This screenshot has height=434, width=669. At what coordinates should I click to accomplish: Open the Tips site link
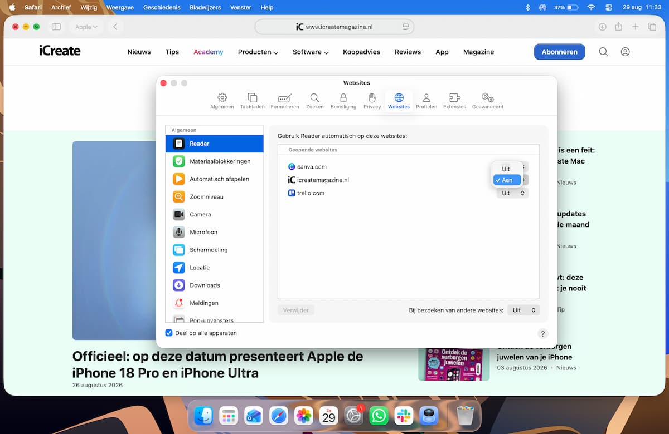coord(172,52)
